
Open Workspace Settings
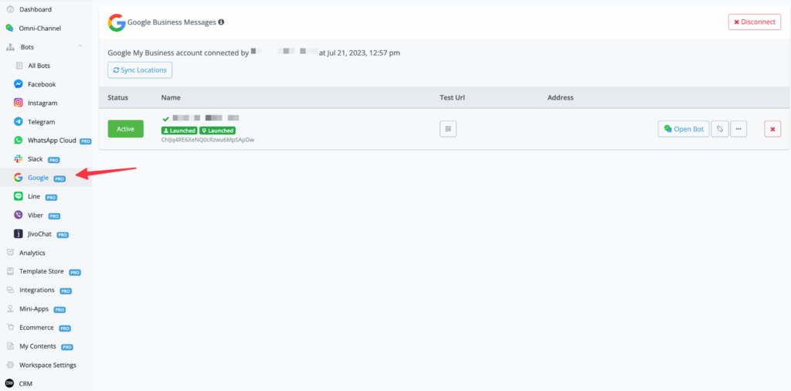coord(47,365)
